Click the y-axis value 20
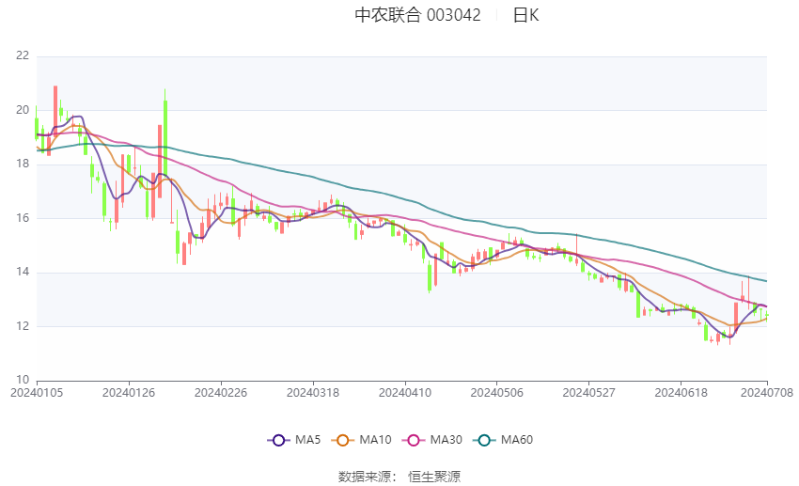 23,110
